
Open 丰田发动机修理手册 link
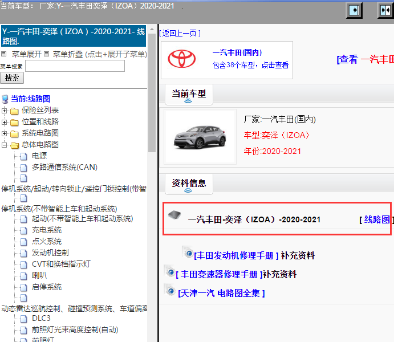coord(236,255)
